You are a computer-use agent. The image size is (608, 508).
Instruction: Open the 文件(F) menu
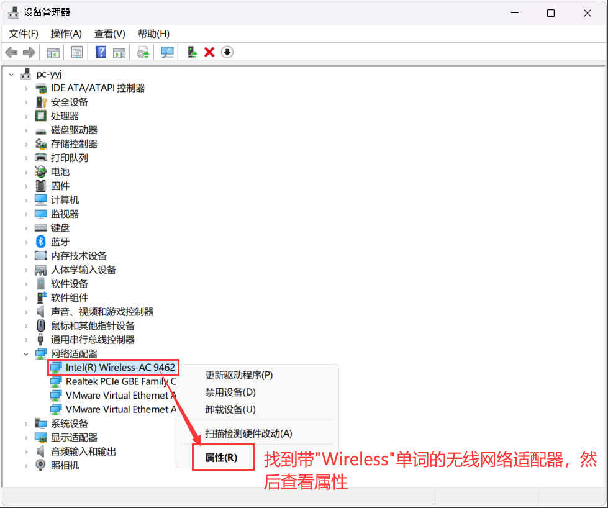coord(24,34)
